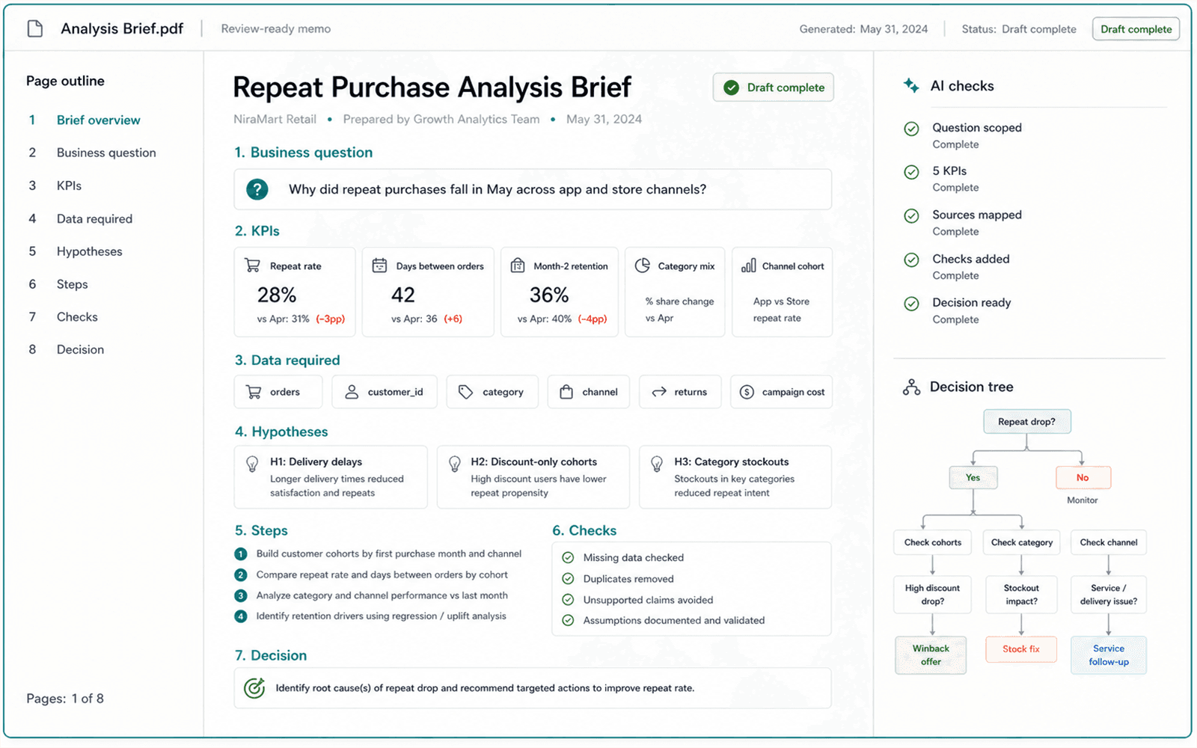Image resolution: width=1197 pixels, height=748 pixels.
Task: Click the H3: Category stockouts card
Action: (735, 477)
